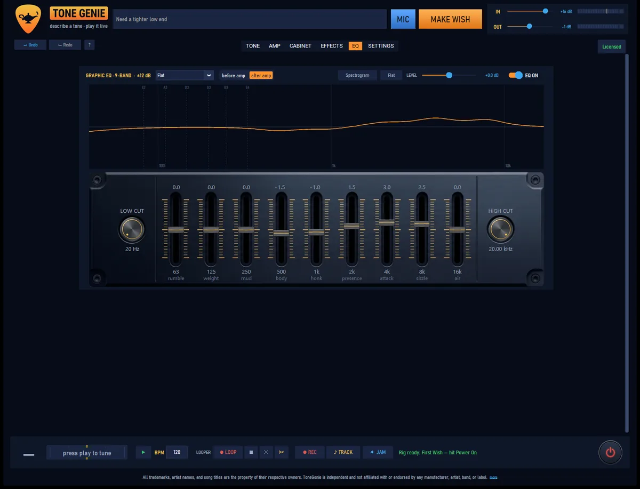Open the Flat EQ preset dropdown
Screen dimensions: 640x489
185,75
